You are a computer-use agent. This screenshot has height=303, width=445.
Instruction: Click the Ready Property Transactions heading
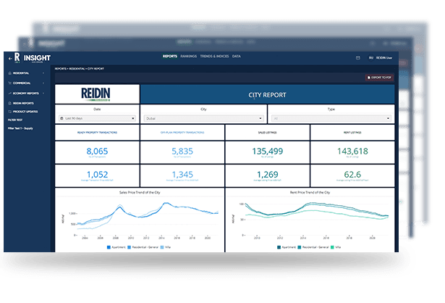coord(97,133)
